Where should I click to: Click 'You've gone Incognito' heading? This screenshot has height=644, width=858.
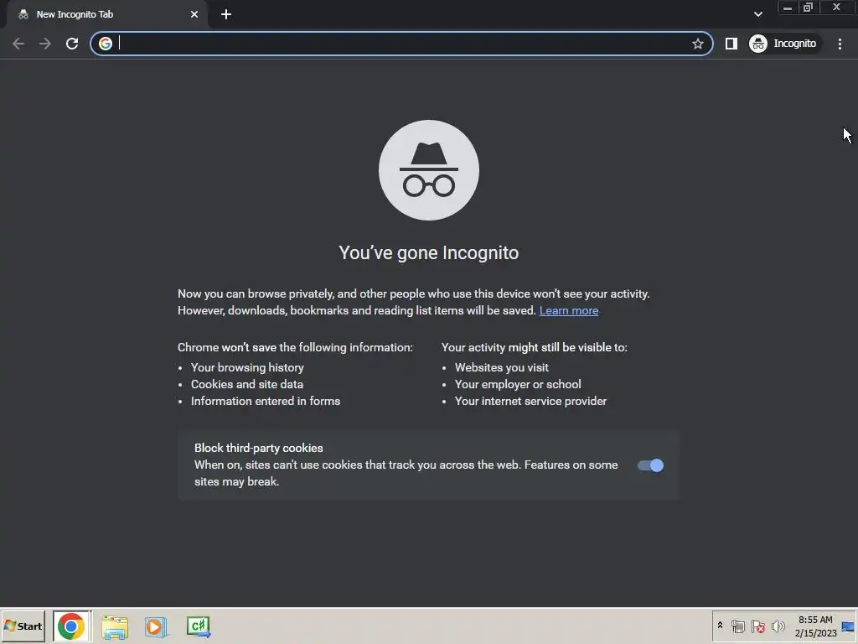click(429, 253)
